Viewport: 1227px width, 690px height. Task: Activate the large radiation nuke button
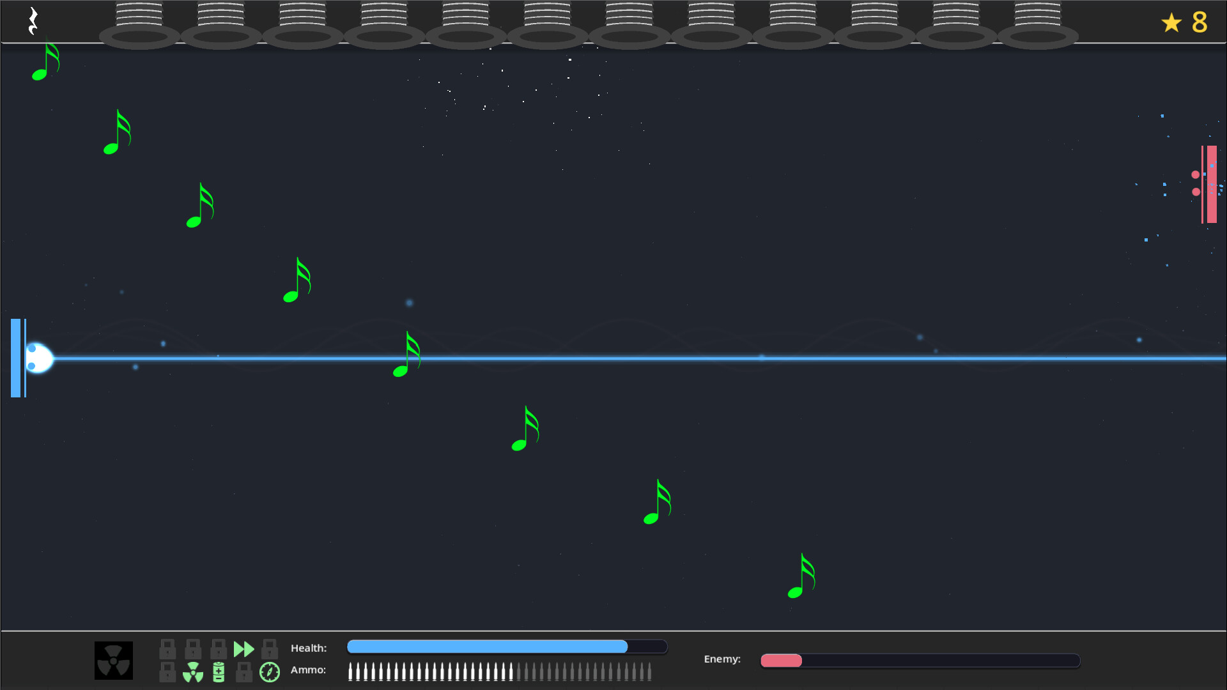pyautogui.click(x=114, y=660)
